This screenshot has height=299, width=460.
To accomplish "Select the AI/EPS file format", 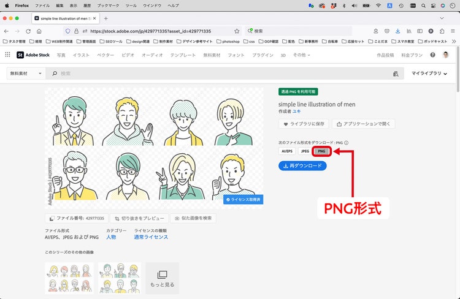I will coord(287,151).
